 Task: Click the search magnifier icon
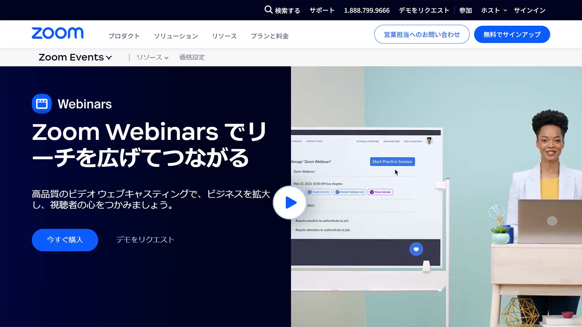(x=268, y=10)
